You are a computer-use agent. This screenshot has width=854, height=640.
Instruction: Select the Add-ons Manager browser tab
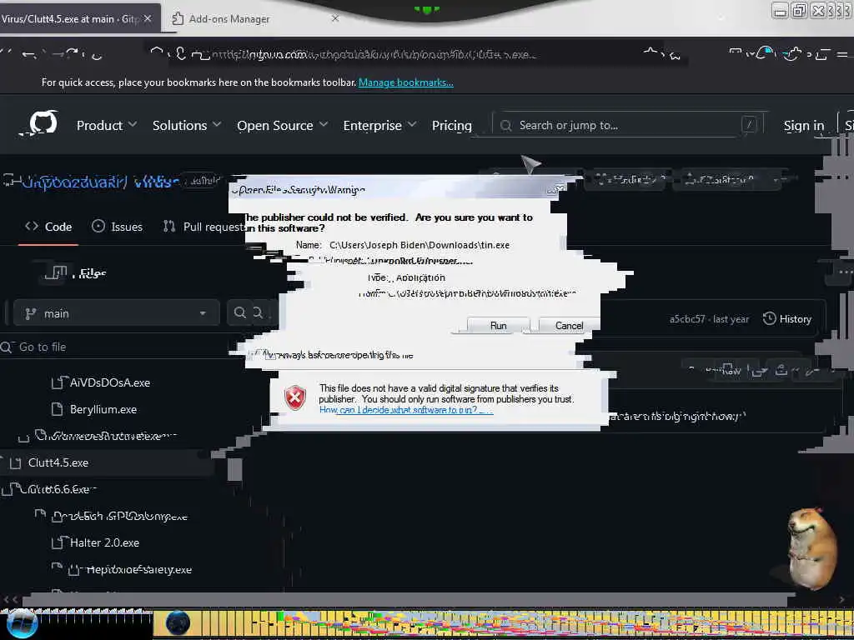pos(256,18)
